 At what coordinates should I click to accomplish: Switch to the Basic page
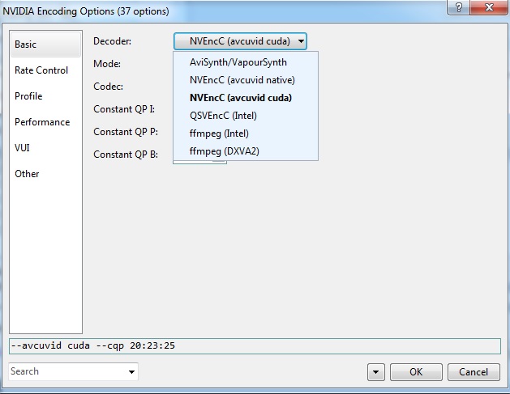pos(45,44)
